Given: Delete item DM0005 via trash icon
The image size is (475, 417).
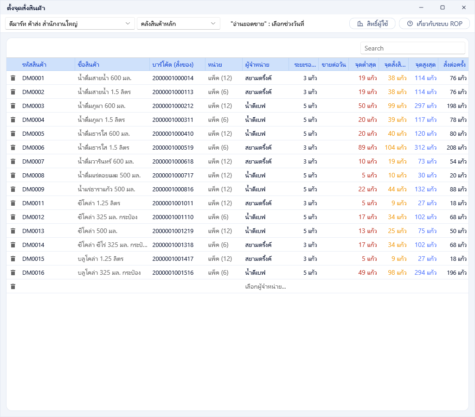Looking at the screenshot, I should coord(13,134).
